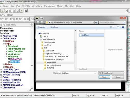
Task: Click the New folder button
Action: (x=54, y=27)
